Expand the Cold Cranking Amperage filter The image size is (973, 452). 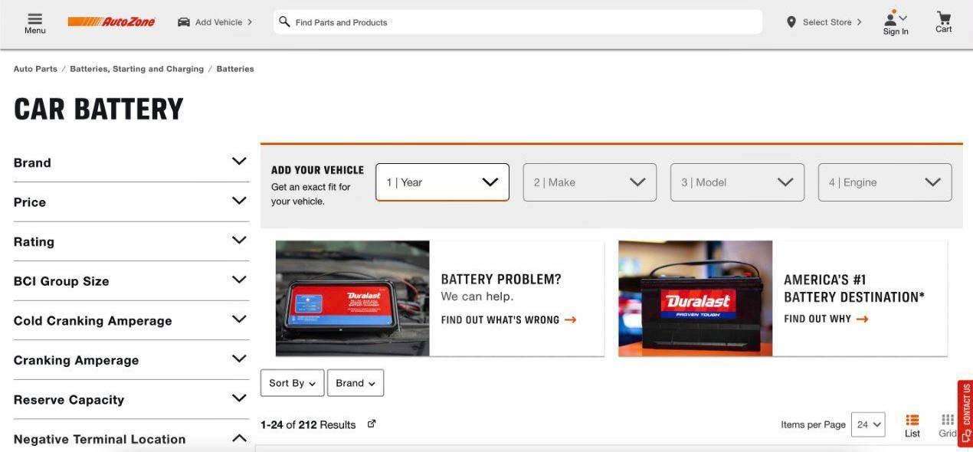point(131,320)
